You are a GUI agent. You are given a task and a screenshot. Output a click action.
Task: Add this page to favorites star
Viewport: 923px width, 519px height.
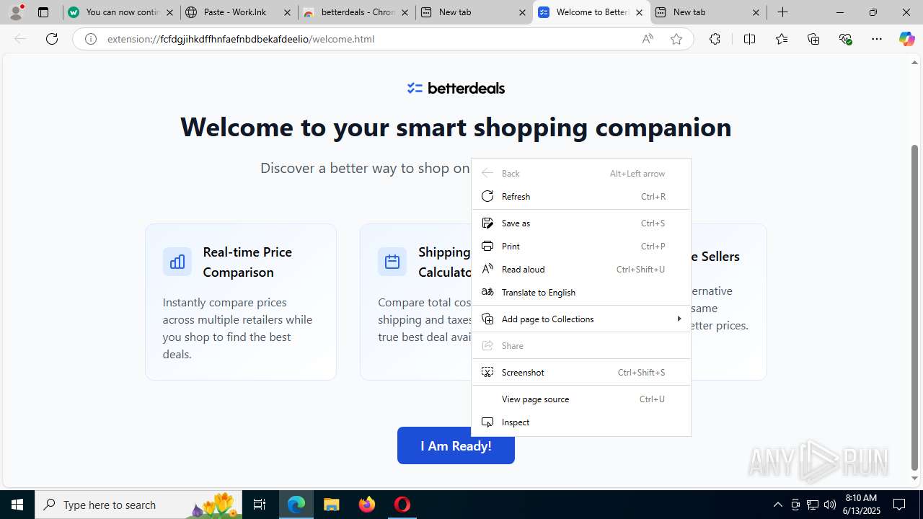[x=676, y=39]
